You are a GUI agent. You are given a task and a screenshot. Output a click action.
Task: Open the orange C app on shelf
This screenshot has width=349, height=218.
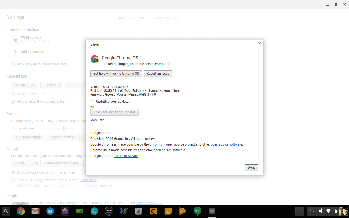(x=153, y=211)
